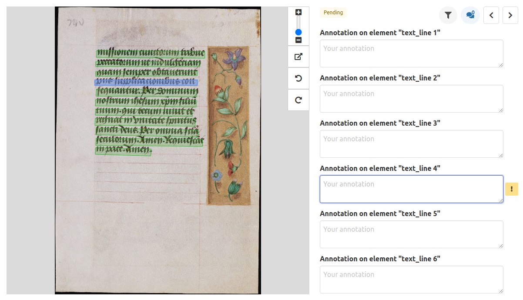This screenshot has width=523, height=300.
Task: Click label 'Annotation on element "text_line 5"'
Action: click(x=380, y=213)
